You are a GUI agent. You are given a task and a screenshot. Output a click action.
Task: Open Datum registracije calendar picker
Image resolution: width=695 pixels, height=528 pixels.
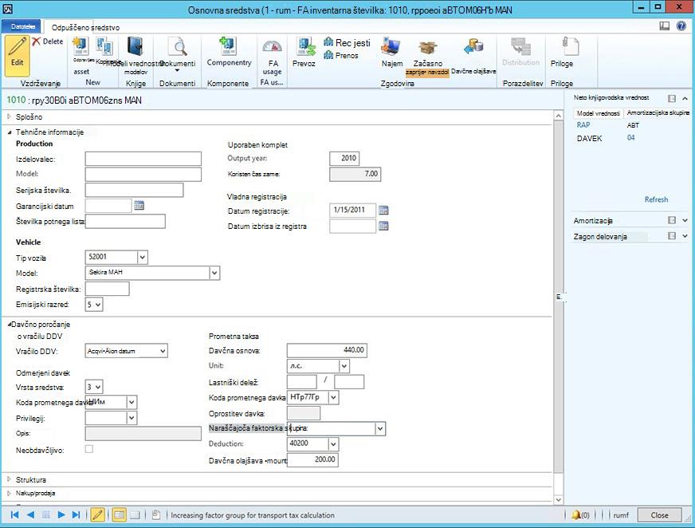[383, 211]
